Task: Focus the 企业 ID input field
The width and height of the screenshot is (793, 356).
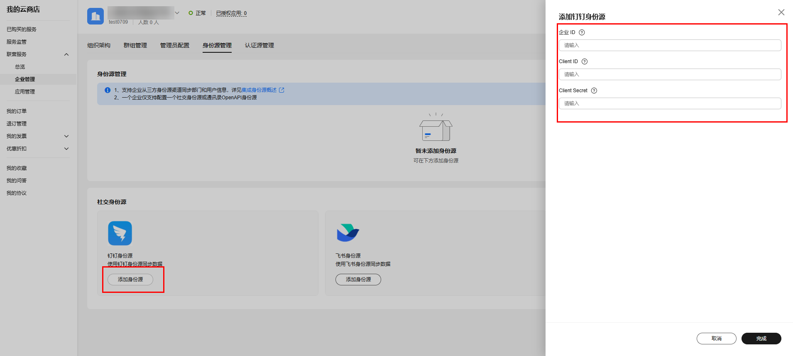Action: 670,45
